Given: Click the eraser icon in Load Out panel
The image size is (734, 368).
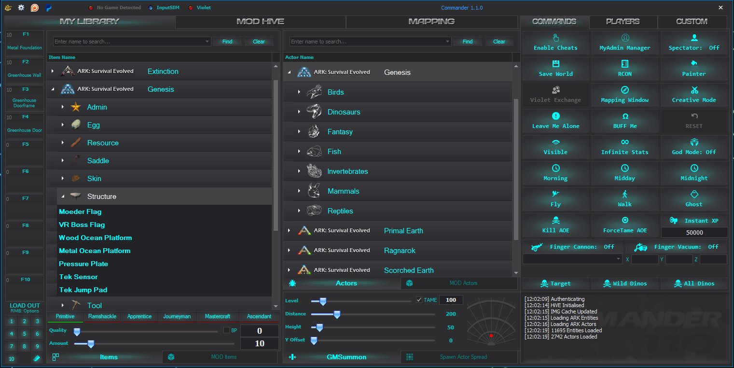Looking at the screenshot, I should point(37,358).
